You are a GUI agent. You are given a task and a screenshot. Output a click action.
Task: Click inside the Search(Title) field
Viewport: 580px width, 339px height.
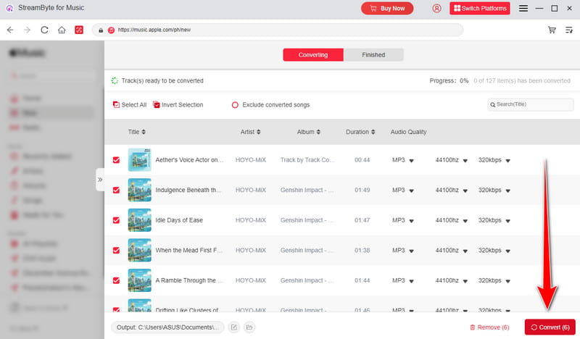point(533,105)
